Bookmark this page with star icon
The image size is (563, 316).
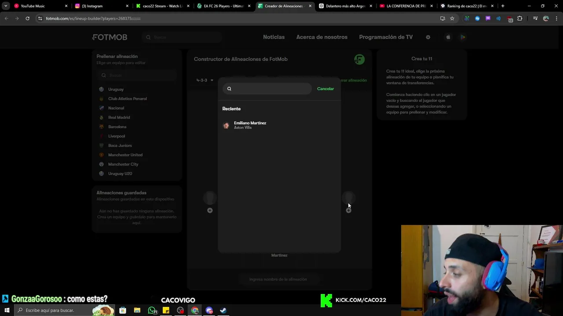(452, 18)
